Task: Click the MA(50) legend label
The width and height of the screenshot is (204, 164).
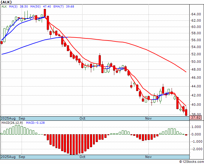Action: pyautogui.click(x=35, y=7)
